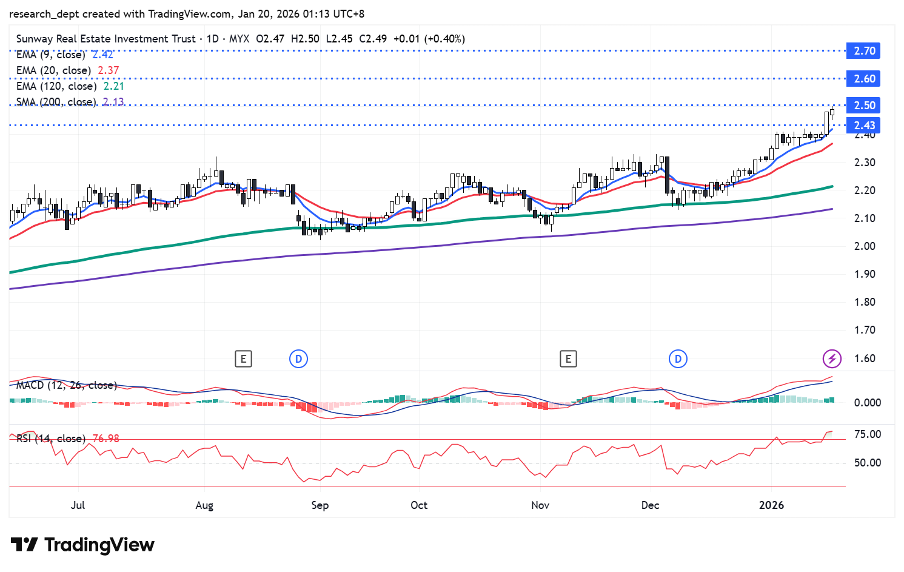
Task: Click the 2.50 price label on axis
Action: click(x=864, y=106)
